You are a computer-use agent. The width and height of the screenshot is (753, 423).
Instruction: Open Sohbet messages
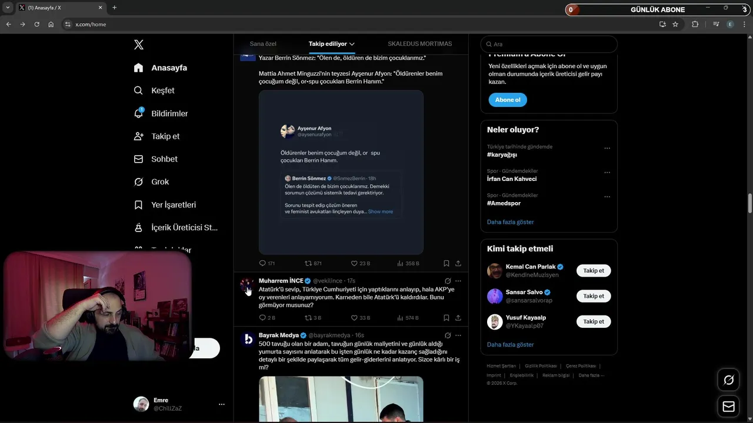pos(155,159)
